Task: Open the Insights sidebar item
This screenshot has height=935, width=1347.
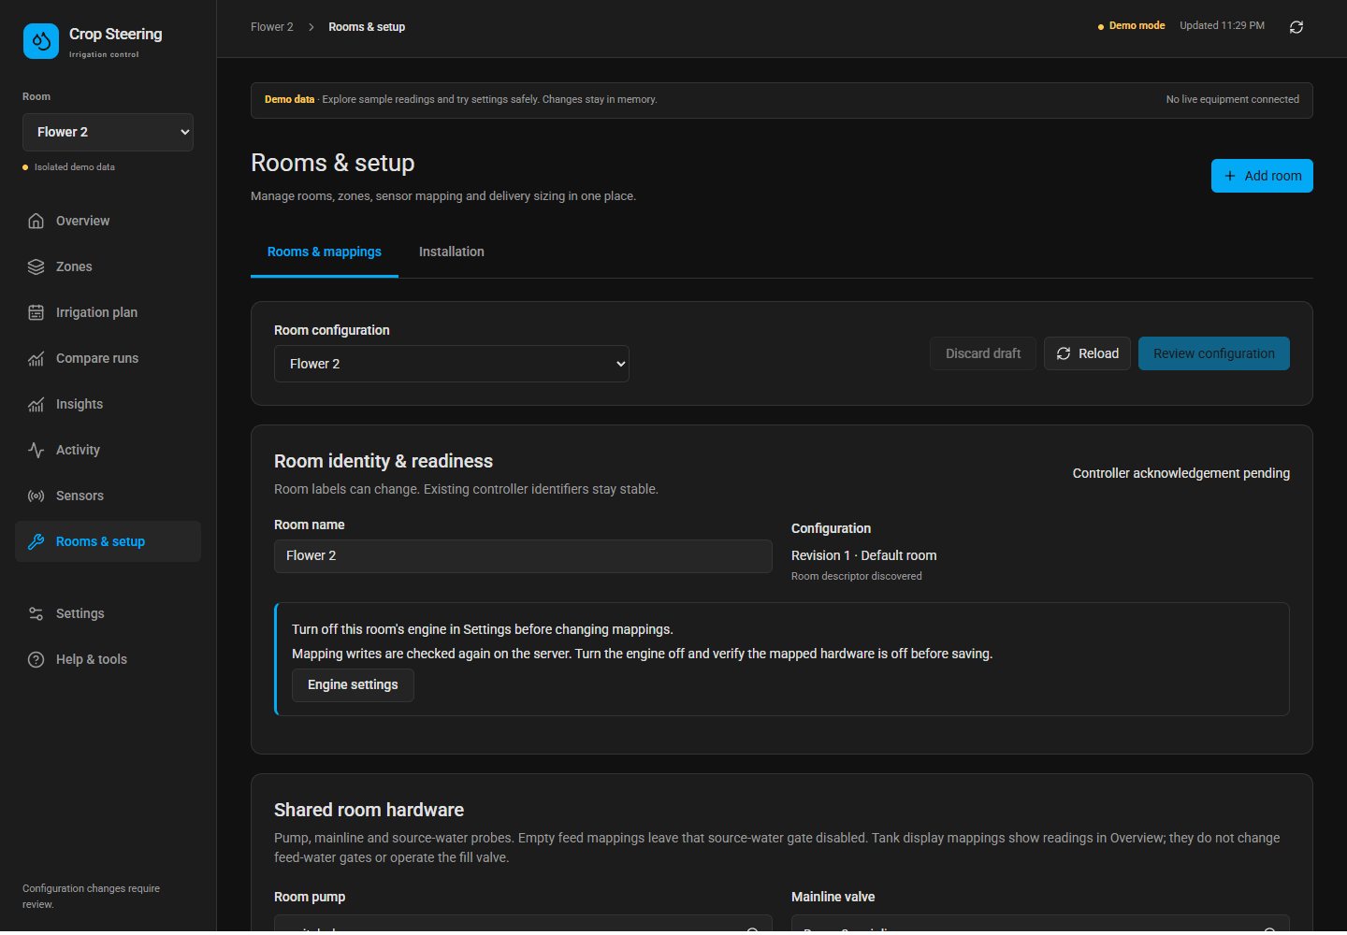Action: [108, 404]
